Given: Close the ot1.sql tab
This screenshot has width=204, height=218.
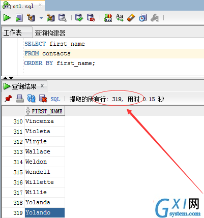Looking at the screenshot, I should tap(40, 5).
